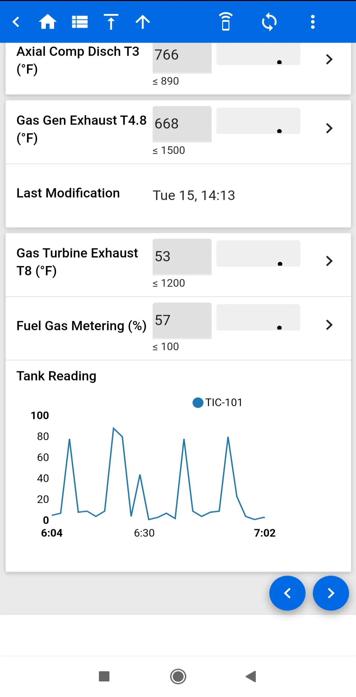
Task: Expand Fuel Gas Metering row chevron
Action: click(329, 325)
